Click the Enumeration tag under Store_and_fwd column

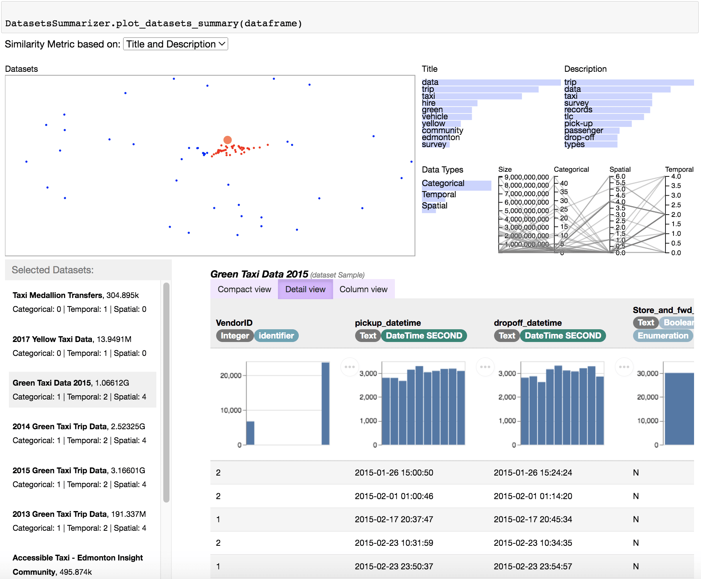point(663,335)
